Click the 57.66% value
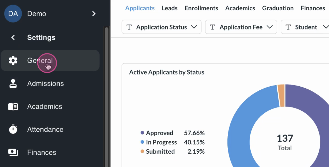 tap(194, 133)
